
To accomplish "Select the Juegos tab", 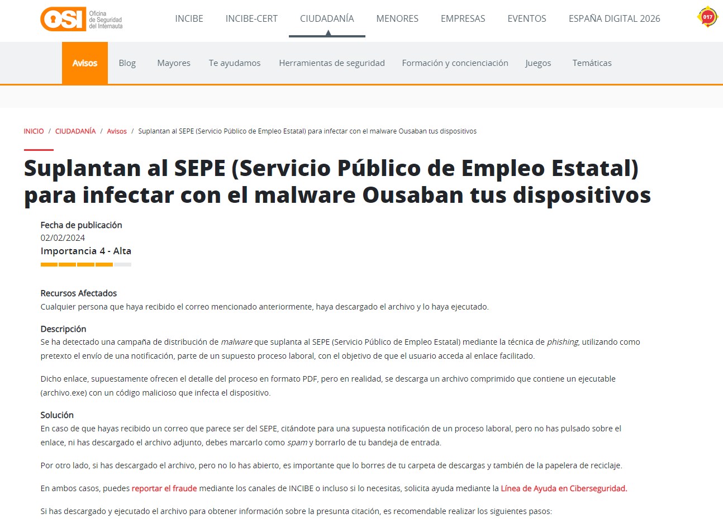I will 538,63.
